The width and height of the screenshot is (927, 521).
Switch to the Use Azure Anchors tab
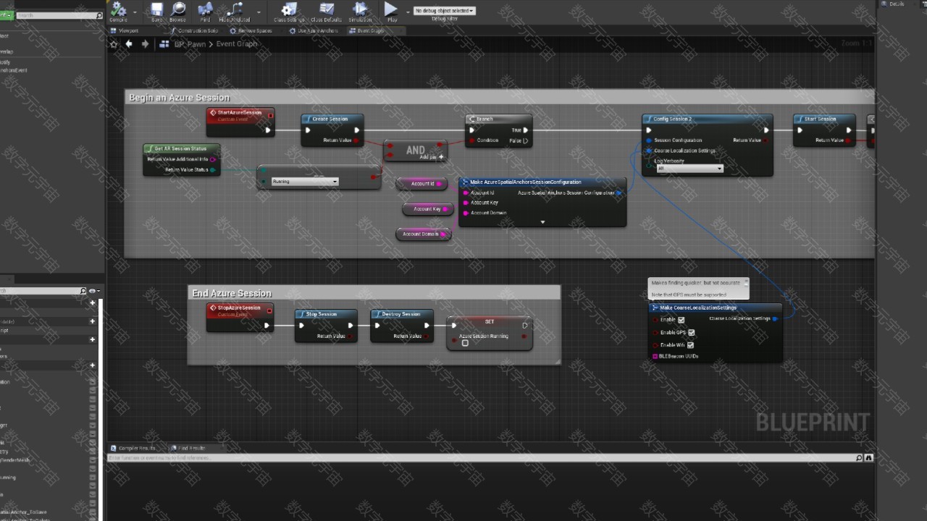313,31
